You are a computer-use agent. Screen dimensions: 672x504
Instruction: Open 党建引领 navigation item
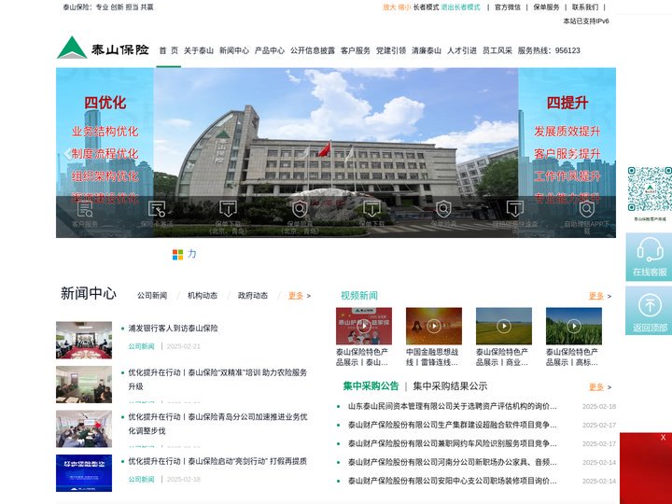pyautogui.click(x=391, y=50)
